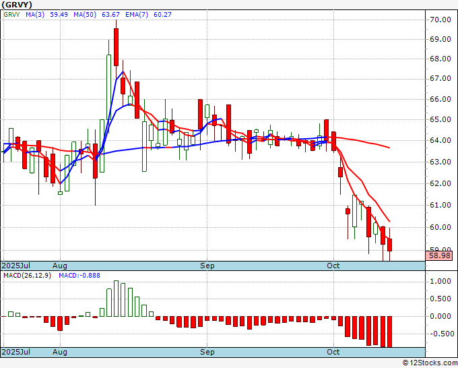
Task: Click the last red MACD histogram bar
Action: click(389, 332)
